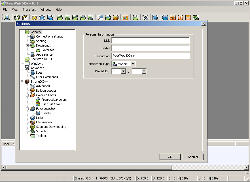Screen dimensions: 250x182
Task: Select User List Colors item
Action: pyautogui.click(x=52, y=104)
